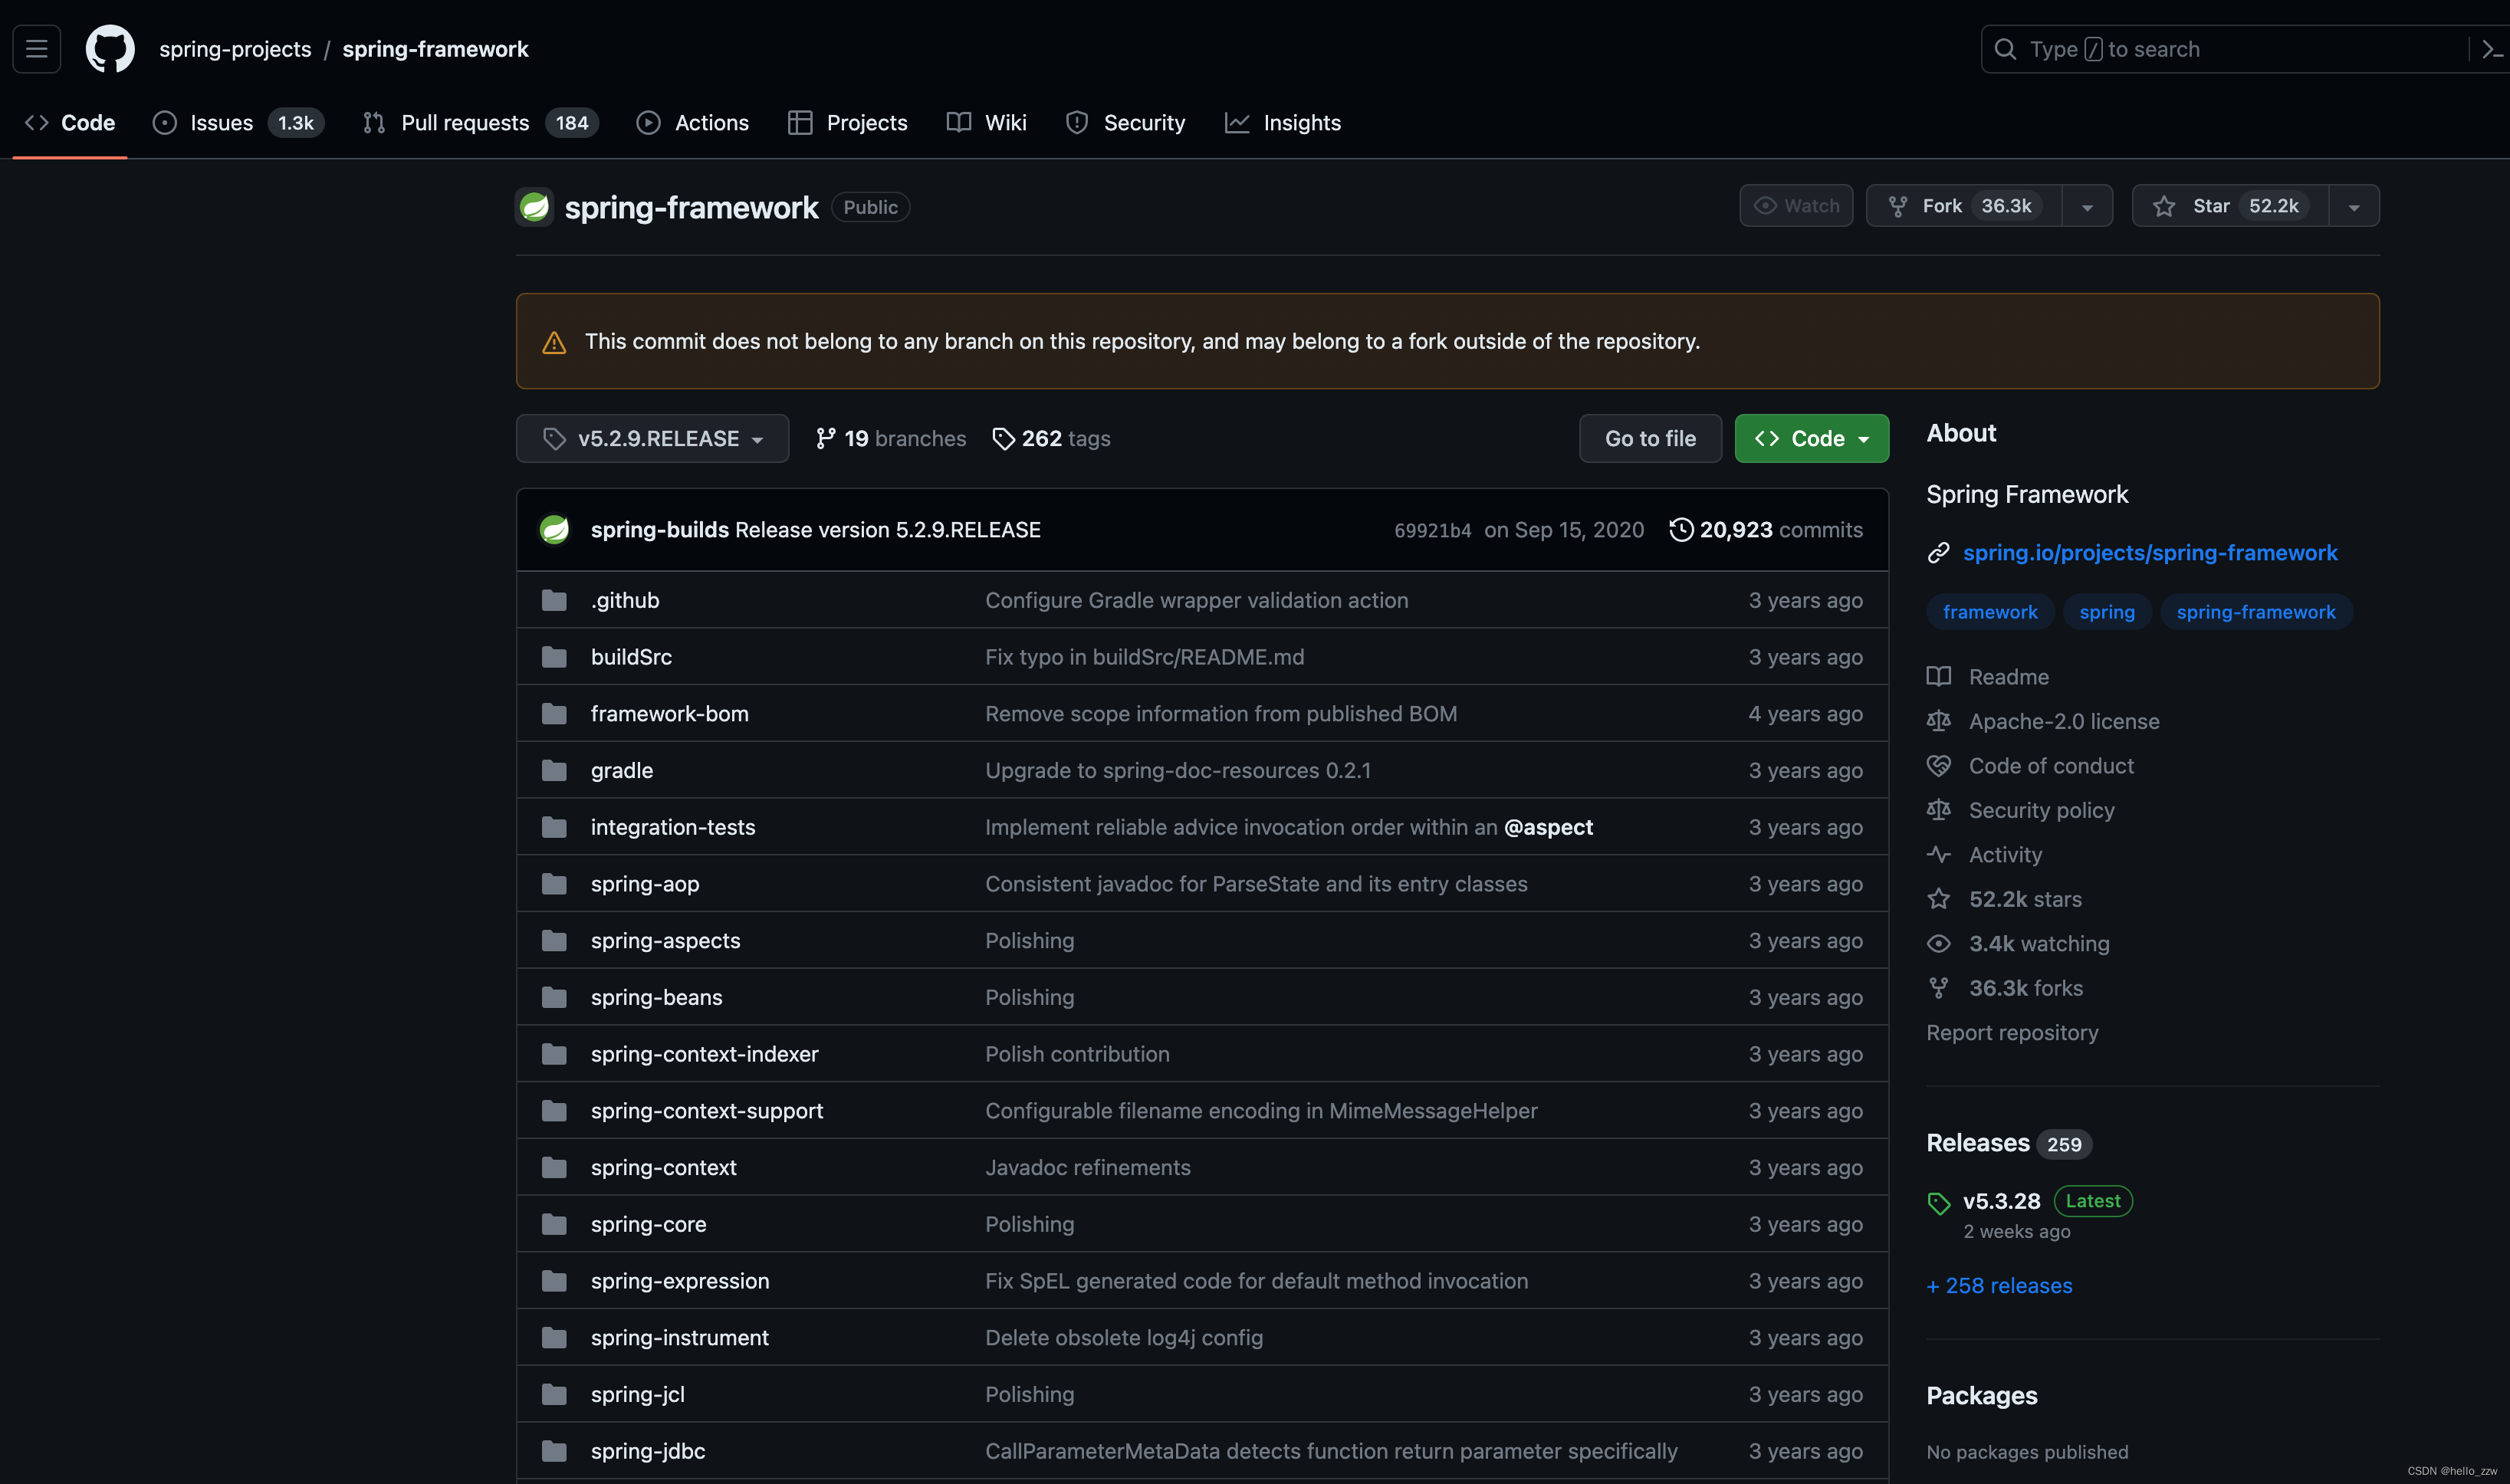Click the spring topic tag
Image resolution: width=2510 pixels, height=1484 pixels.
coord(2107,612)
